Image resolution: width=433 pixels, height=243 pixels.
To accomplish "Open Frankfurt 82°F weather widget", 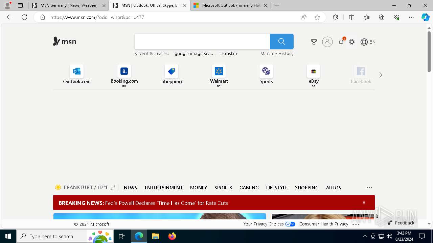I will pyautogui.click(x=82, y=187).
